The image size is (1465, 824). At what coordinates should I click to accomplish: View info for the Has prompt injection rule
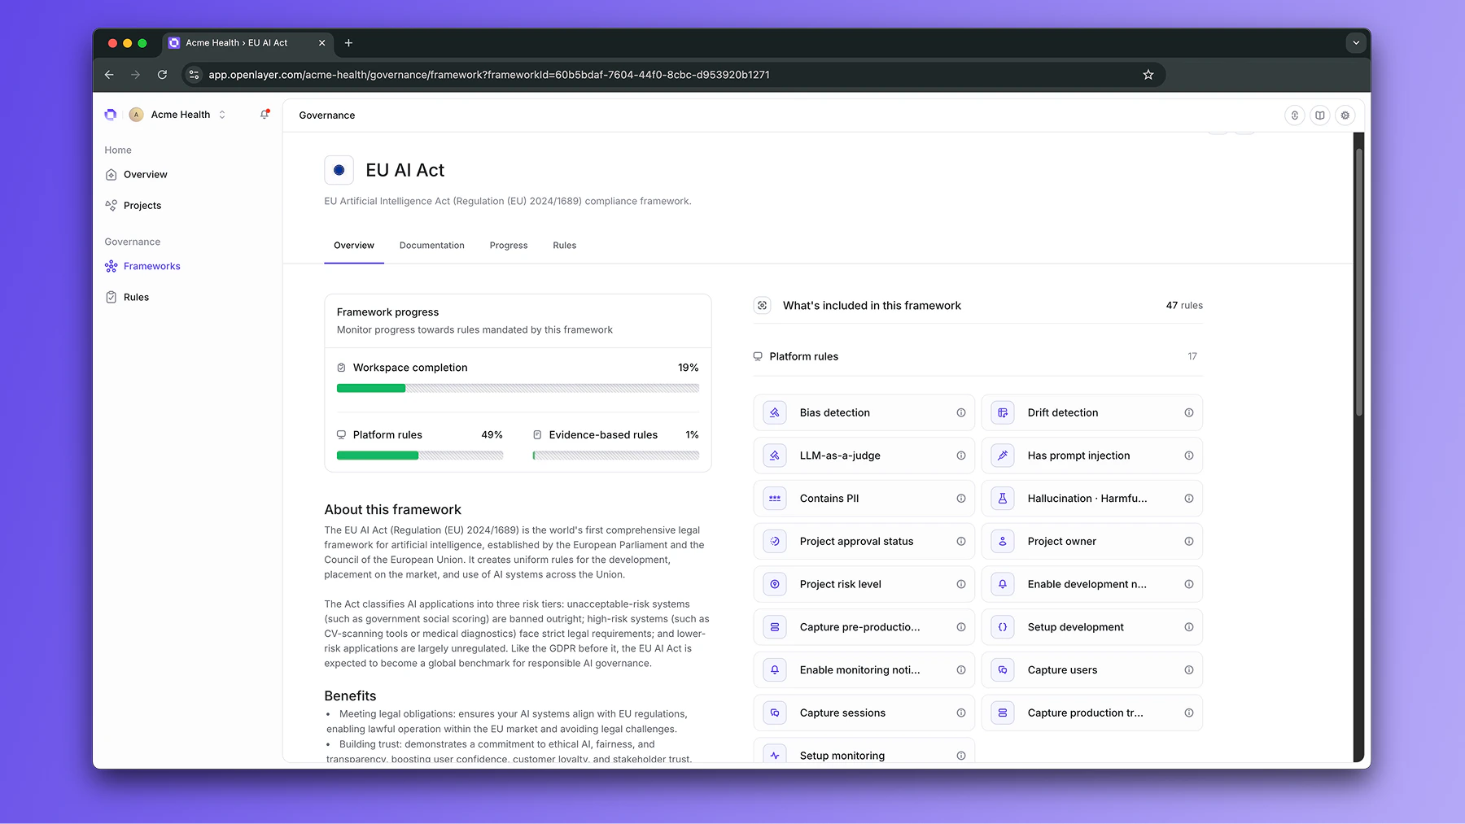pos(1189,456)
